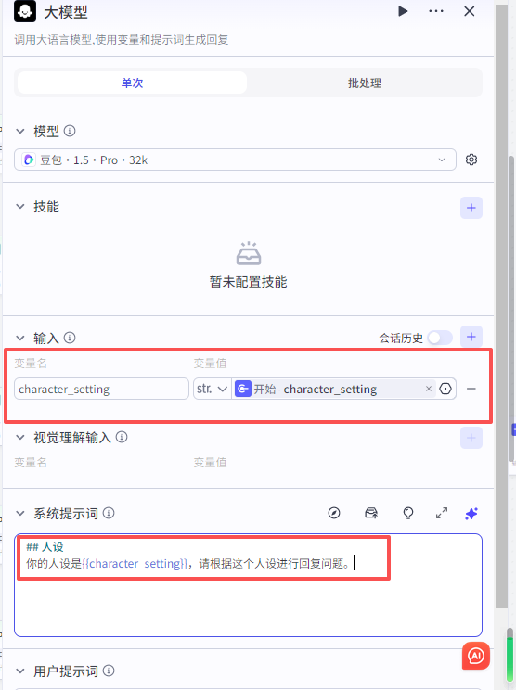This screenshot has width=516, height=690.
Task: Close the 大模型 panel
Action: point(470,11)
